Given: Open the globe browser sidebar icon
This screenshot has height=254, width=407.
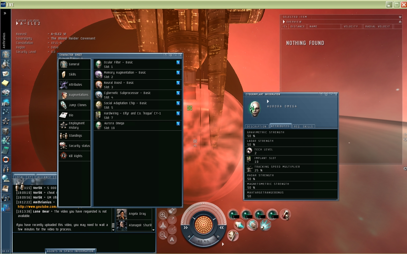Looking at the screenshot, I should pos(6,179).
